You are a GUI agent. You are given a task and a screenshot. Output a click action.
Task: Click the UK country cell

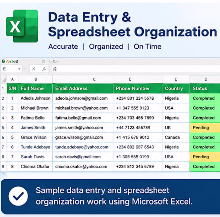click(x=176, y=128)
